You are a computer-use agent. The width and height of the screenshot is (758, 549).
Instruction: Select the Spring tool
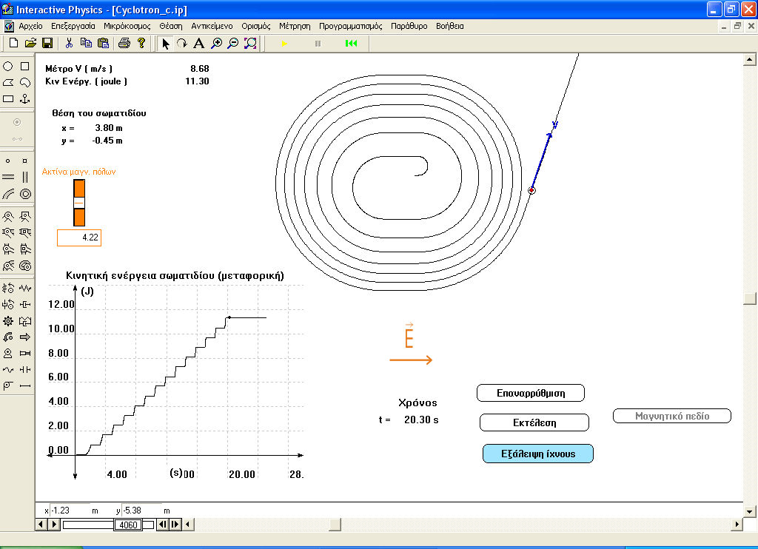click(x=24, y=289)
